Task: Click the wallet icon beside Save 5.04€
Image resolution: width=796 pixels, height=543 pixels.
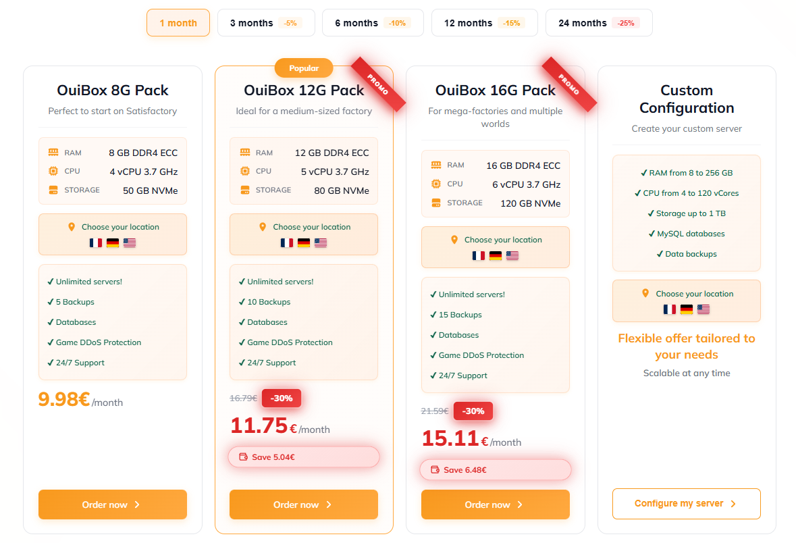Action: click(x=244, y=457)
